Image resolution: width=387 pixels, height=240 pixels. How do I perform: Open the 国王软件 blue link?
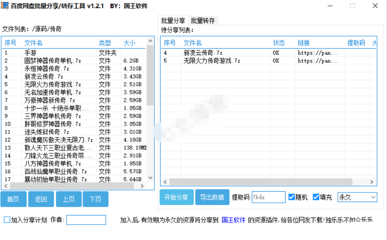tap(233, 220)
